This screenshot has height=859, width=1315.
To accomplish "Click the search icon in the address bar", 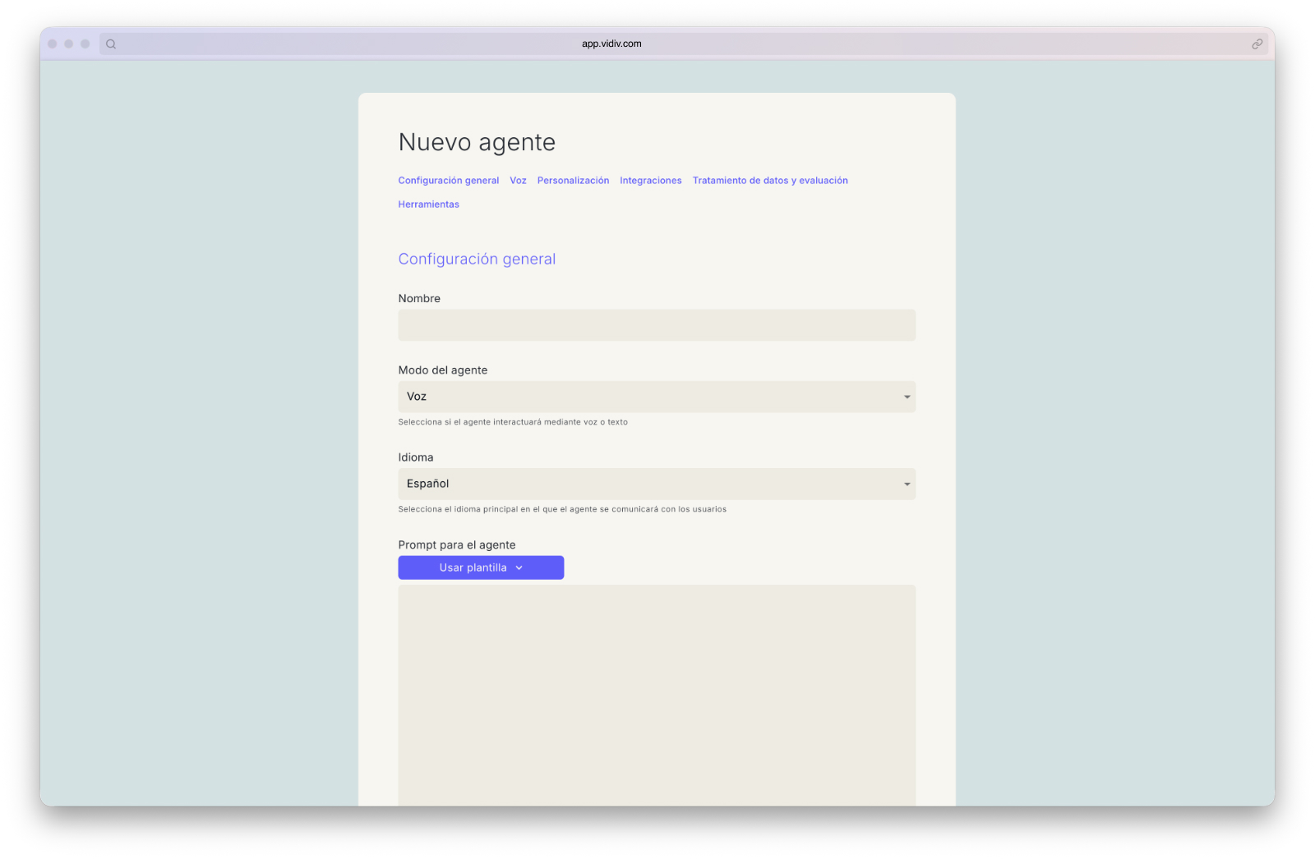I will point(111,44).
